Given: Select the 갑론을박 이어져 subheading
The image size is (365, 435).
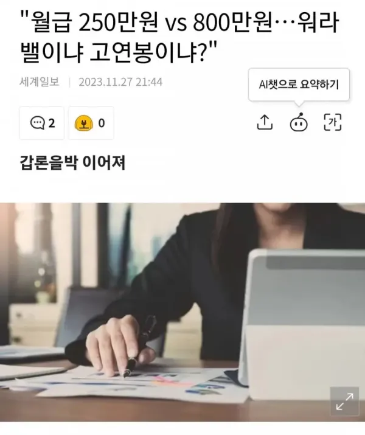Looking at the screenshot, I should 72,163.
